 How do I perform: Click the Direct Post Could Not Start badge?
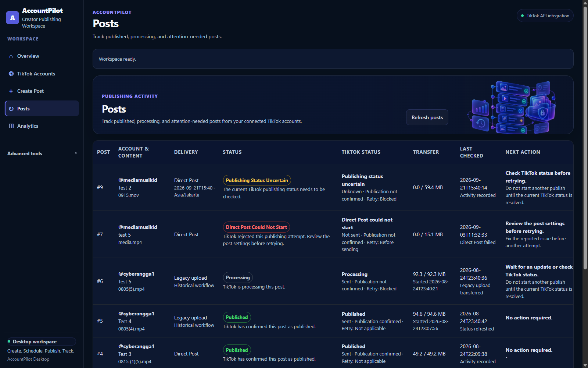pos(256,227)
